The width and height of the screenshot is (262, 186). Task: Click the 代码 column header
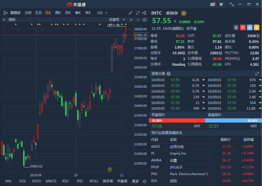155,139
